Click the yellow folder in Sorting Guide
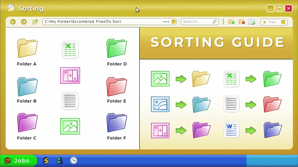298x167 pixels. click(x=201, y=79)
